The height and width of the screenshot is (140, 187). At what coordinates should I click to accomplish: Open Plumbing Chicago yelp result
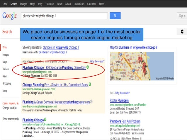pyautogui.click(x=33, y=120)
